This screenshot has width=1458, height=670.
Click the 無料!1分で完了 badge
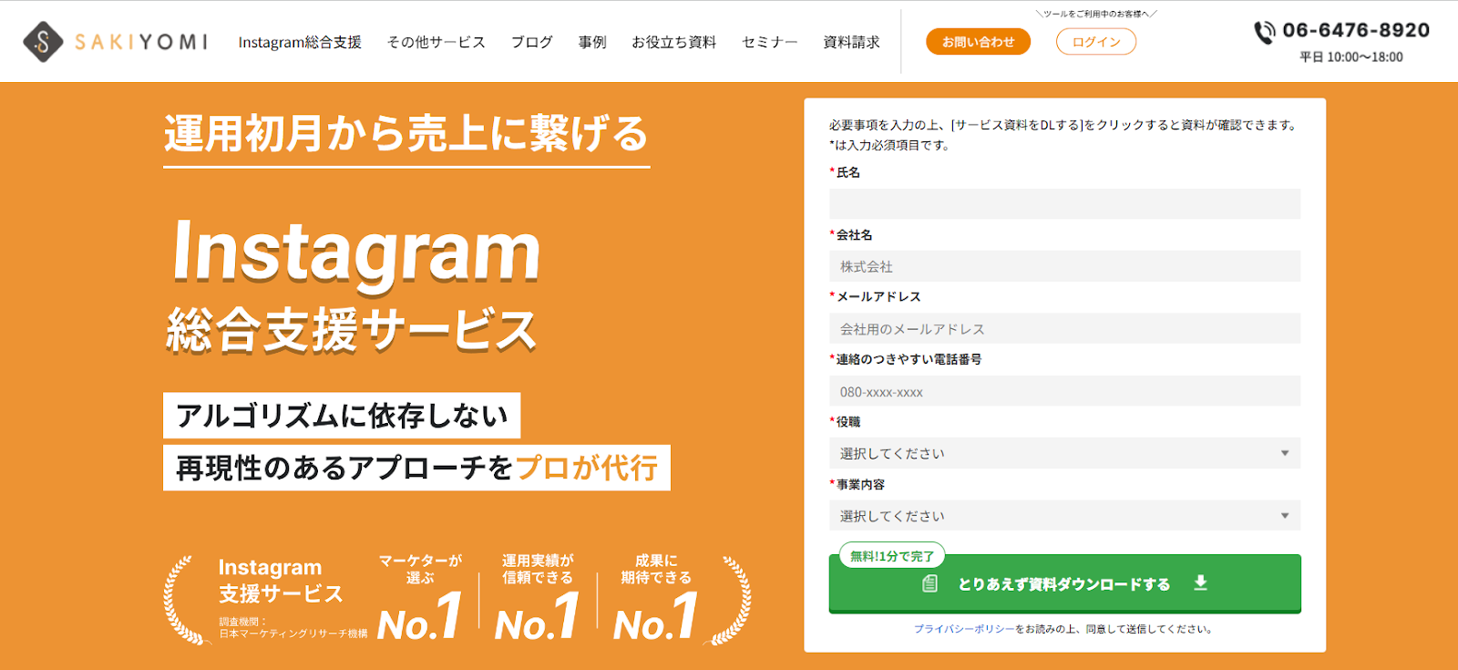(892, 555)
